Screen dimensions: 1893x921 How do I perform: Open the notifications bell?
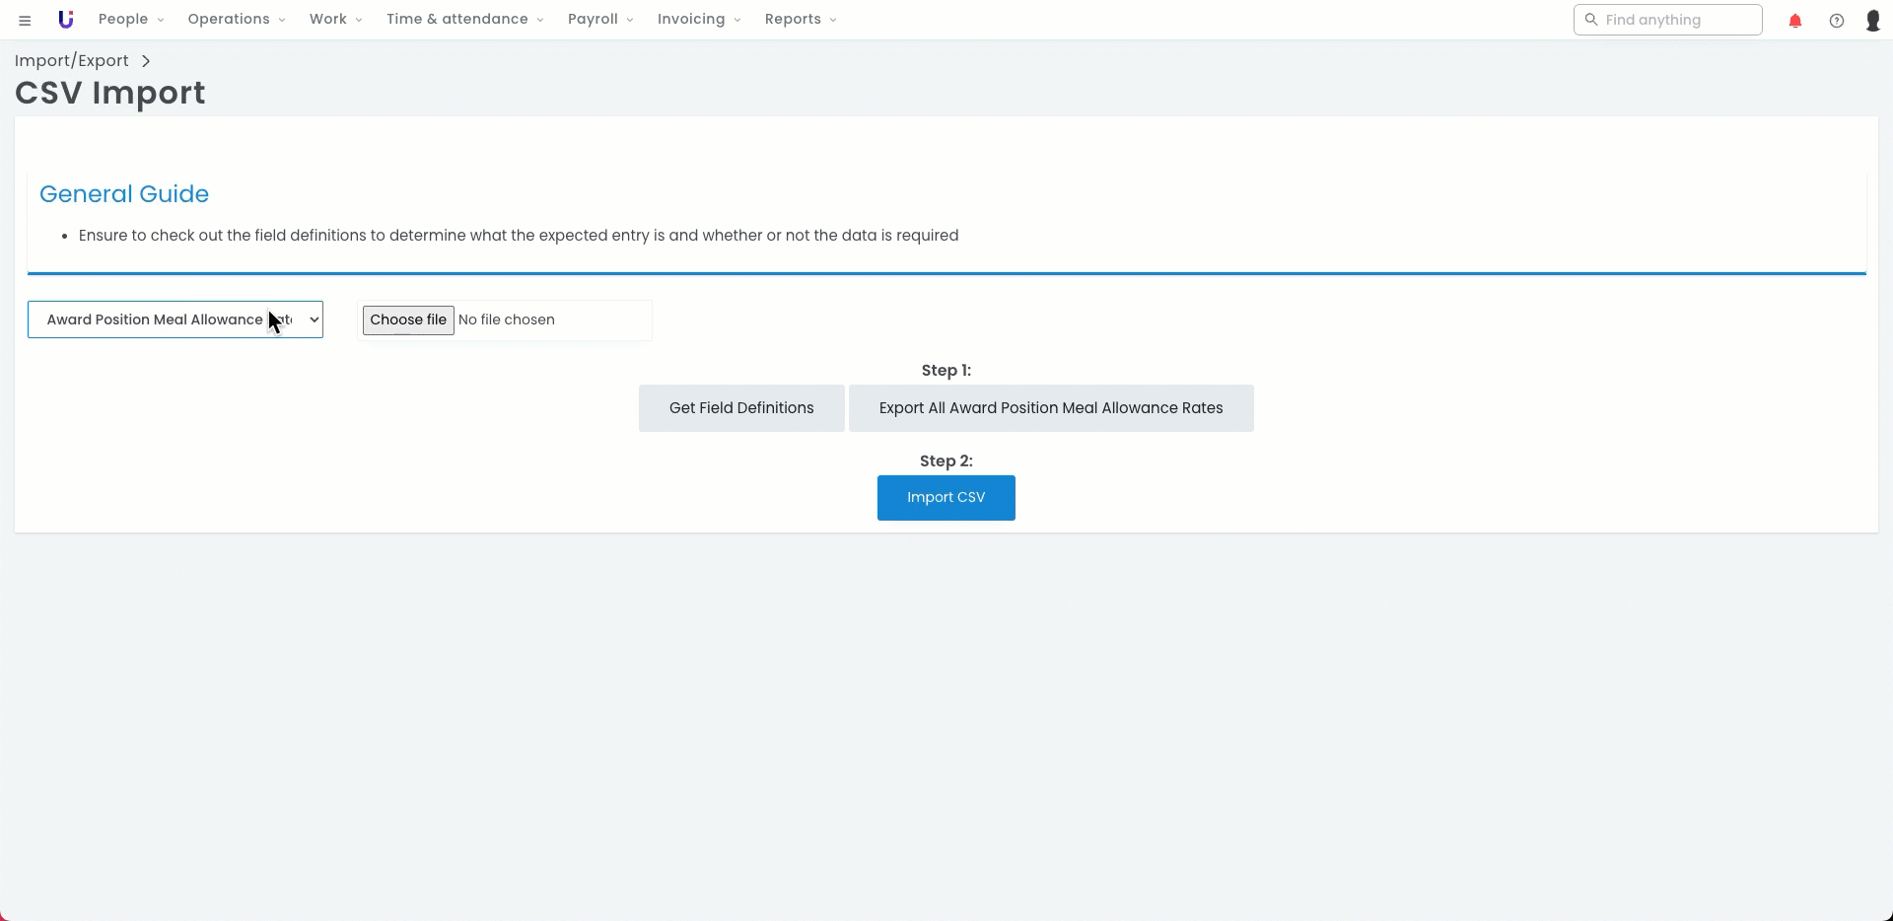pyautogui.click(x=1794, y=21)
